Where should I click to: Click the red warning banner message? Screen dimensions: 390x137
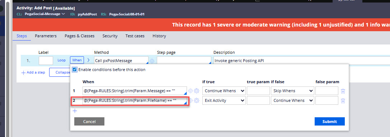[281, 25]
